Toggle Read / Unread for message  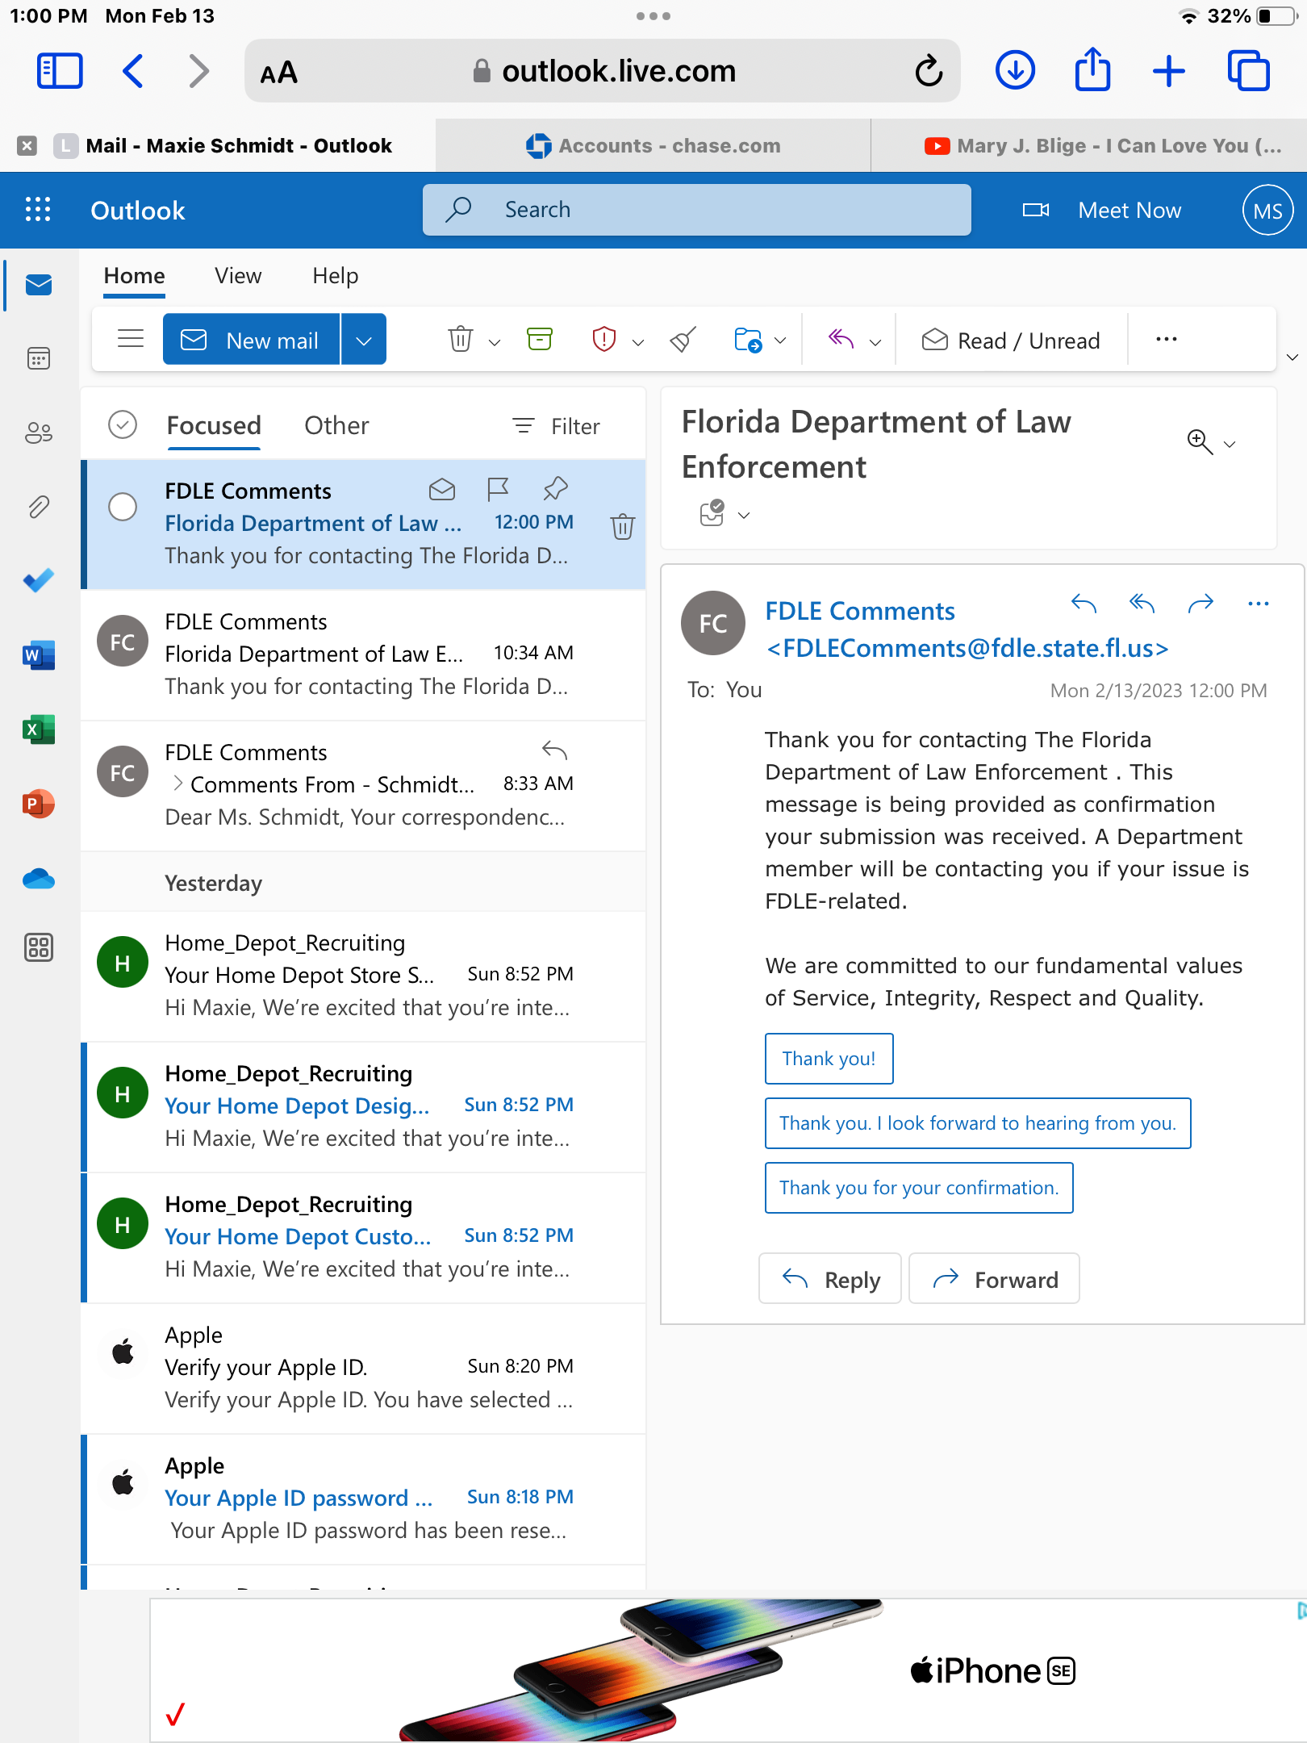tap(1012, 340)
